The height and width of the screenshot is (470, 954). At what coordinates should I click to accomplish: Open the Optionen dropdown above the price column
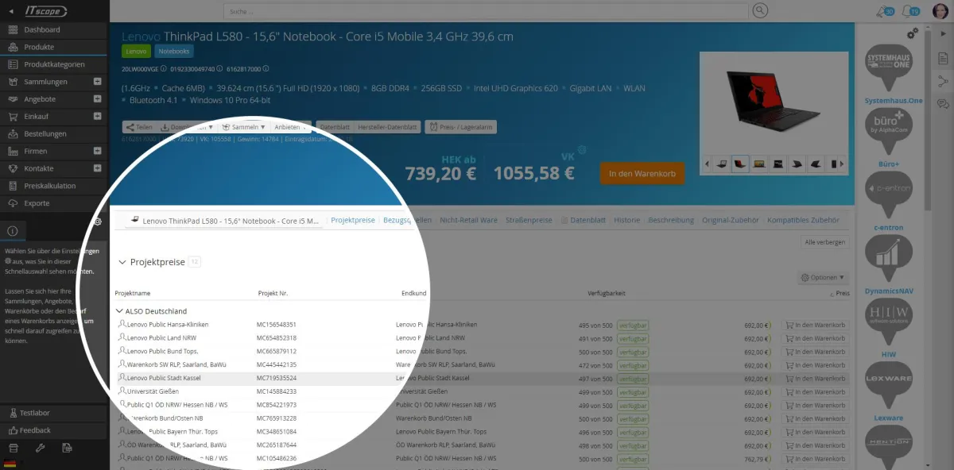pos(822,277)
